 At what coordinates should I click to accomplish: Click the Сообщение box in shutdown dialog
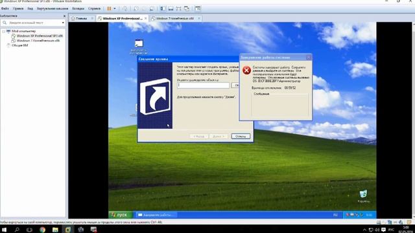(x=279, y=105)
